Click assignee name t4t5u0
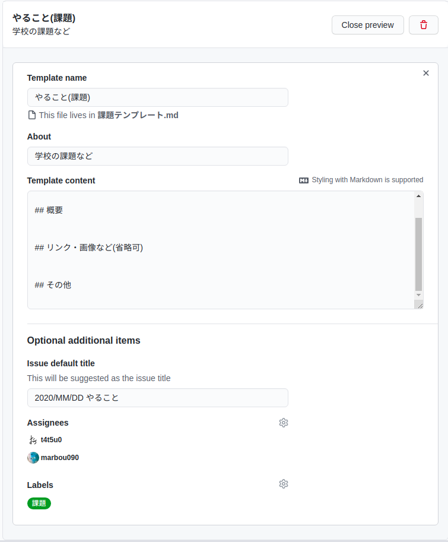The width and height of the screenshot is (448, 542). [x=51, y=440]
